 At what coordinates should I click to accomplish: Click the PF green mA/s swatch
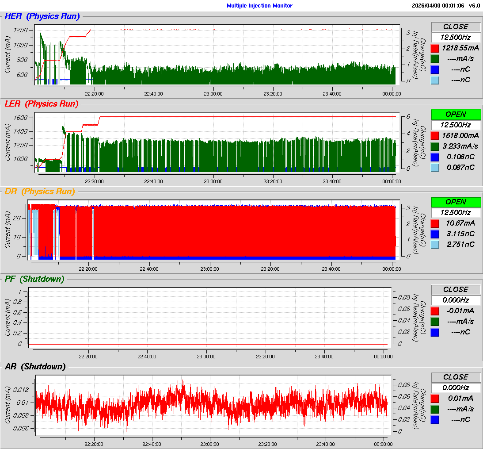[435, 321]
